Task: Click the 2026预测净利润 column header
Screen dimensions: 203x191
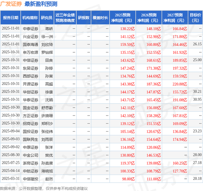Action: point(149,18)
